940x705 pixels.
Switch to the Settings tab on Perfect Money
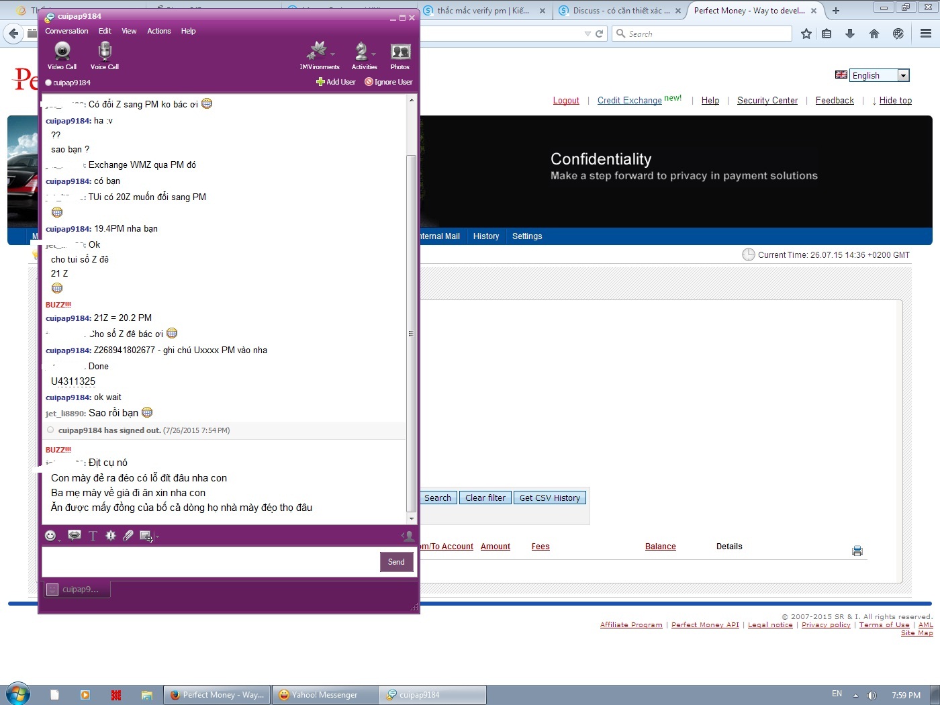(527, 236)
